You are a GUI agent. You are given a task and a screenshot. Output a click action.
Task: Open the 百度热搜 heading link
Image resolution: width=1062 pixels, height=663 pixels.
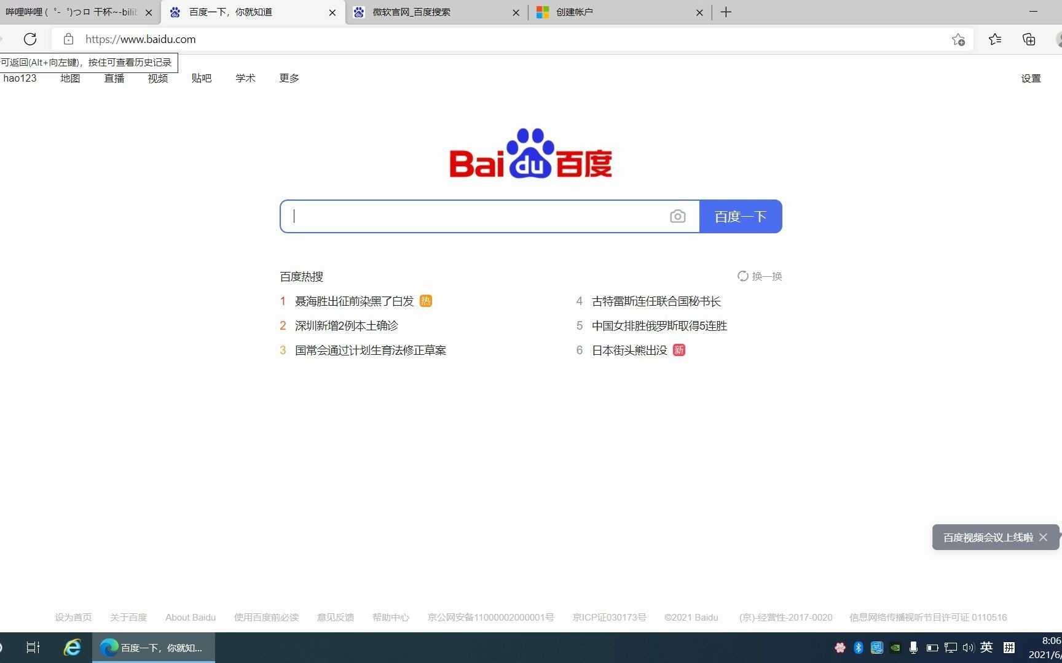coord(301,276)
